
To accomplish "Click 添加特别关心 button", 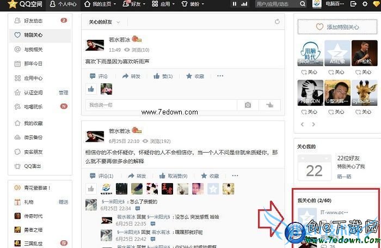I will click(338, 27).
